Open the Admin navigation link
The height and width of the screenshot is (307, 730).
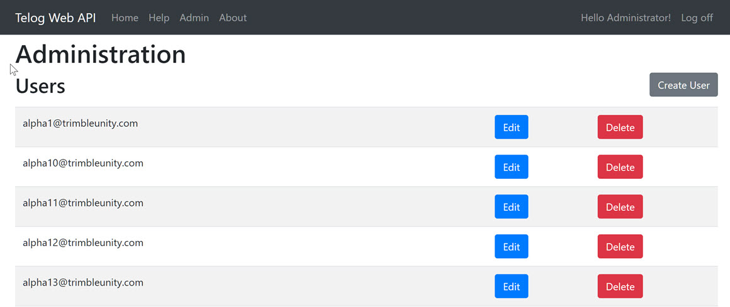[x=194, y=18]
